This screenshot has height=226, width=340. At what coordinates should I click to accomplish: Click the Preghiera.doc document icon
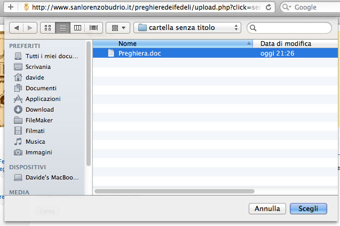[111, 53]
